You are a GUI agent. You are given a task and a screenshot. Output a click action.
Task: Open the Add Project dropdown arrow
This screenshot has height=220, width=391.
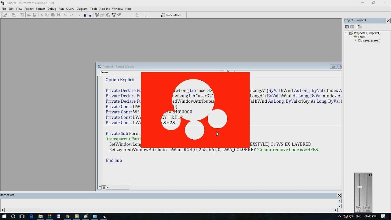click(x=9, y=15)
